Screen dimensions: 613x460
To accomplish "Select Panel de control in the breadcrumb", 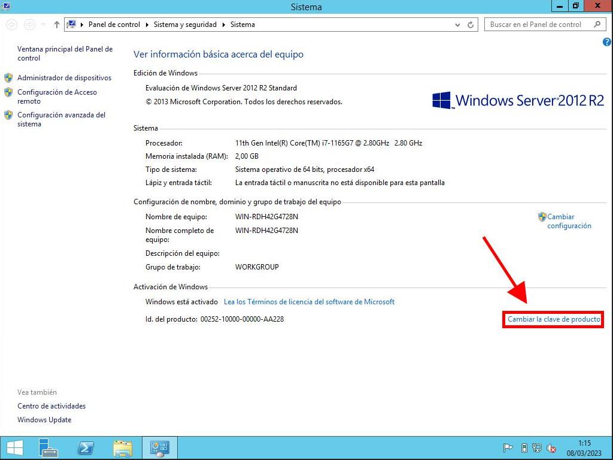I will (x=114, y=24).
